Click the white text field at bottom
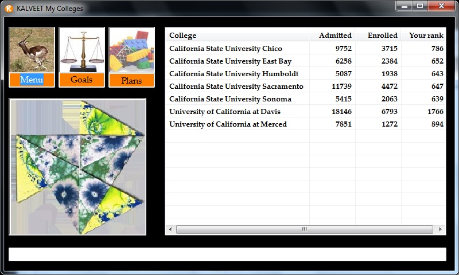This screenshot has width=459, height=275. tap(227, 254)
